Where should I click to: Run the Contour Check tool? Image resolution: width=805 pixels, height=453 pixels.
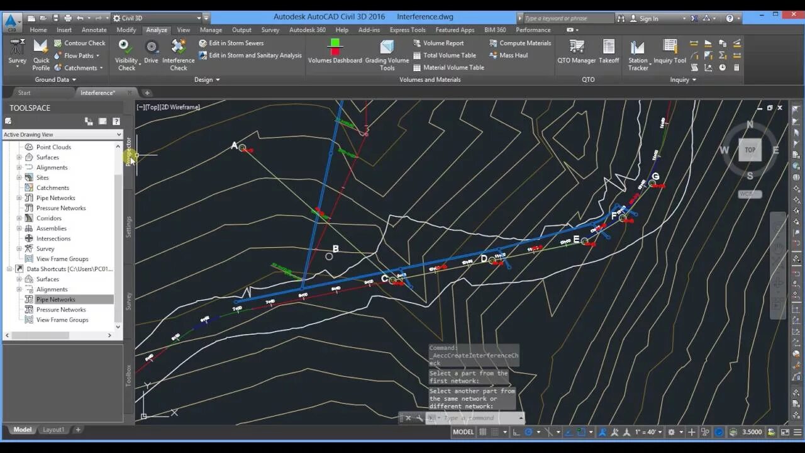(79, 43)
